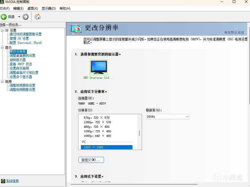Select resolution 576p, 720 × 576
Image resolution: width=250 pixels, height=187 pixels.
(x=97, y=118)
